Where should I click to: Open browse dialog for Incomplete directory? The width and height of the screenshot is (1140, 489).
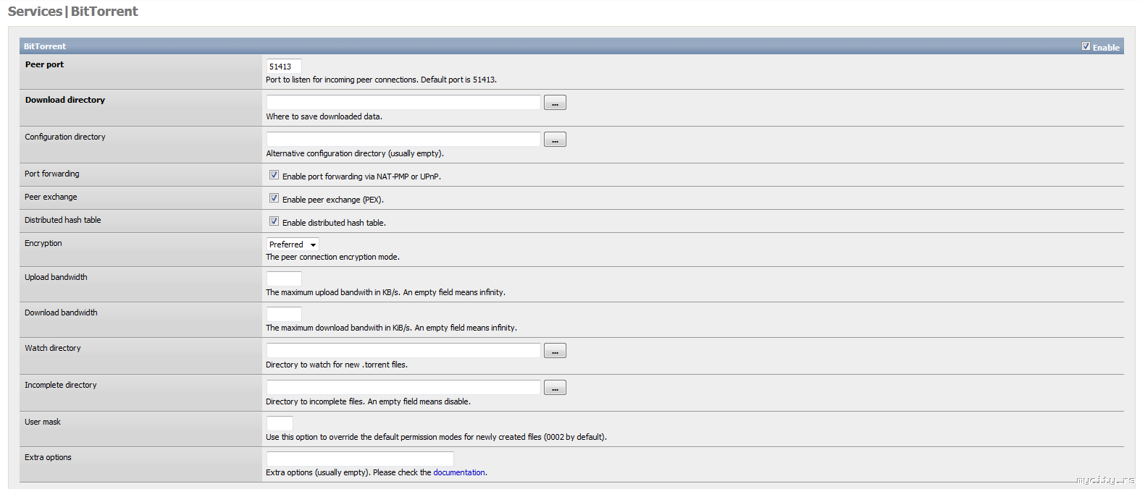pyautogui.click(x=555, y=388)
